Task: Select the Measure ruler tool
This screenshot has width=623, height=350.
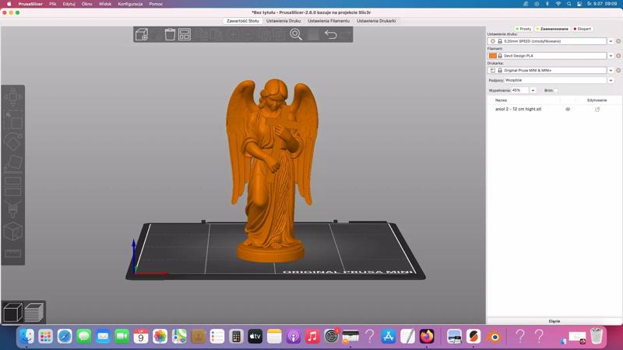Action: pyautogui.click(x=13, y=254)
